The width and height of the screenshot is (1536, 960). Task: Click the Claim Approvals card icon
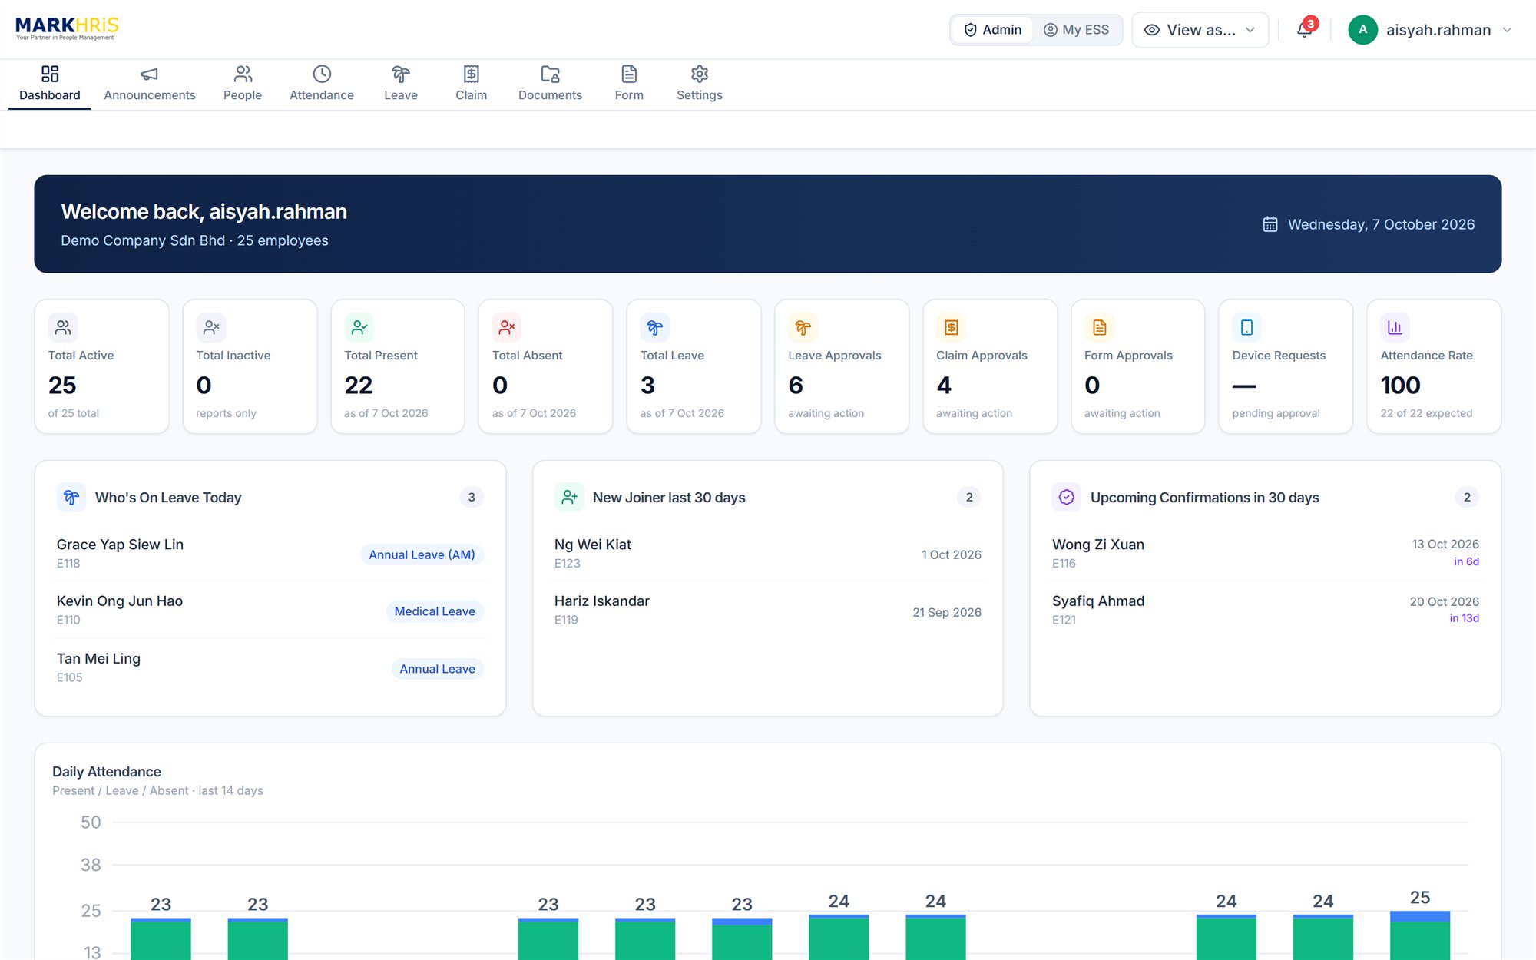click(951, 327)
